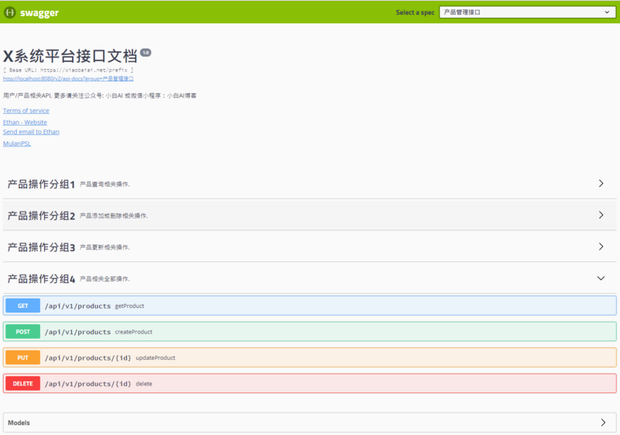Click the PUT method badge

click(x=23, y=357)
